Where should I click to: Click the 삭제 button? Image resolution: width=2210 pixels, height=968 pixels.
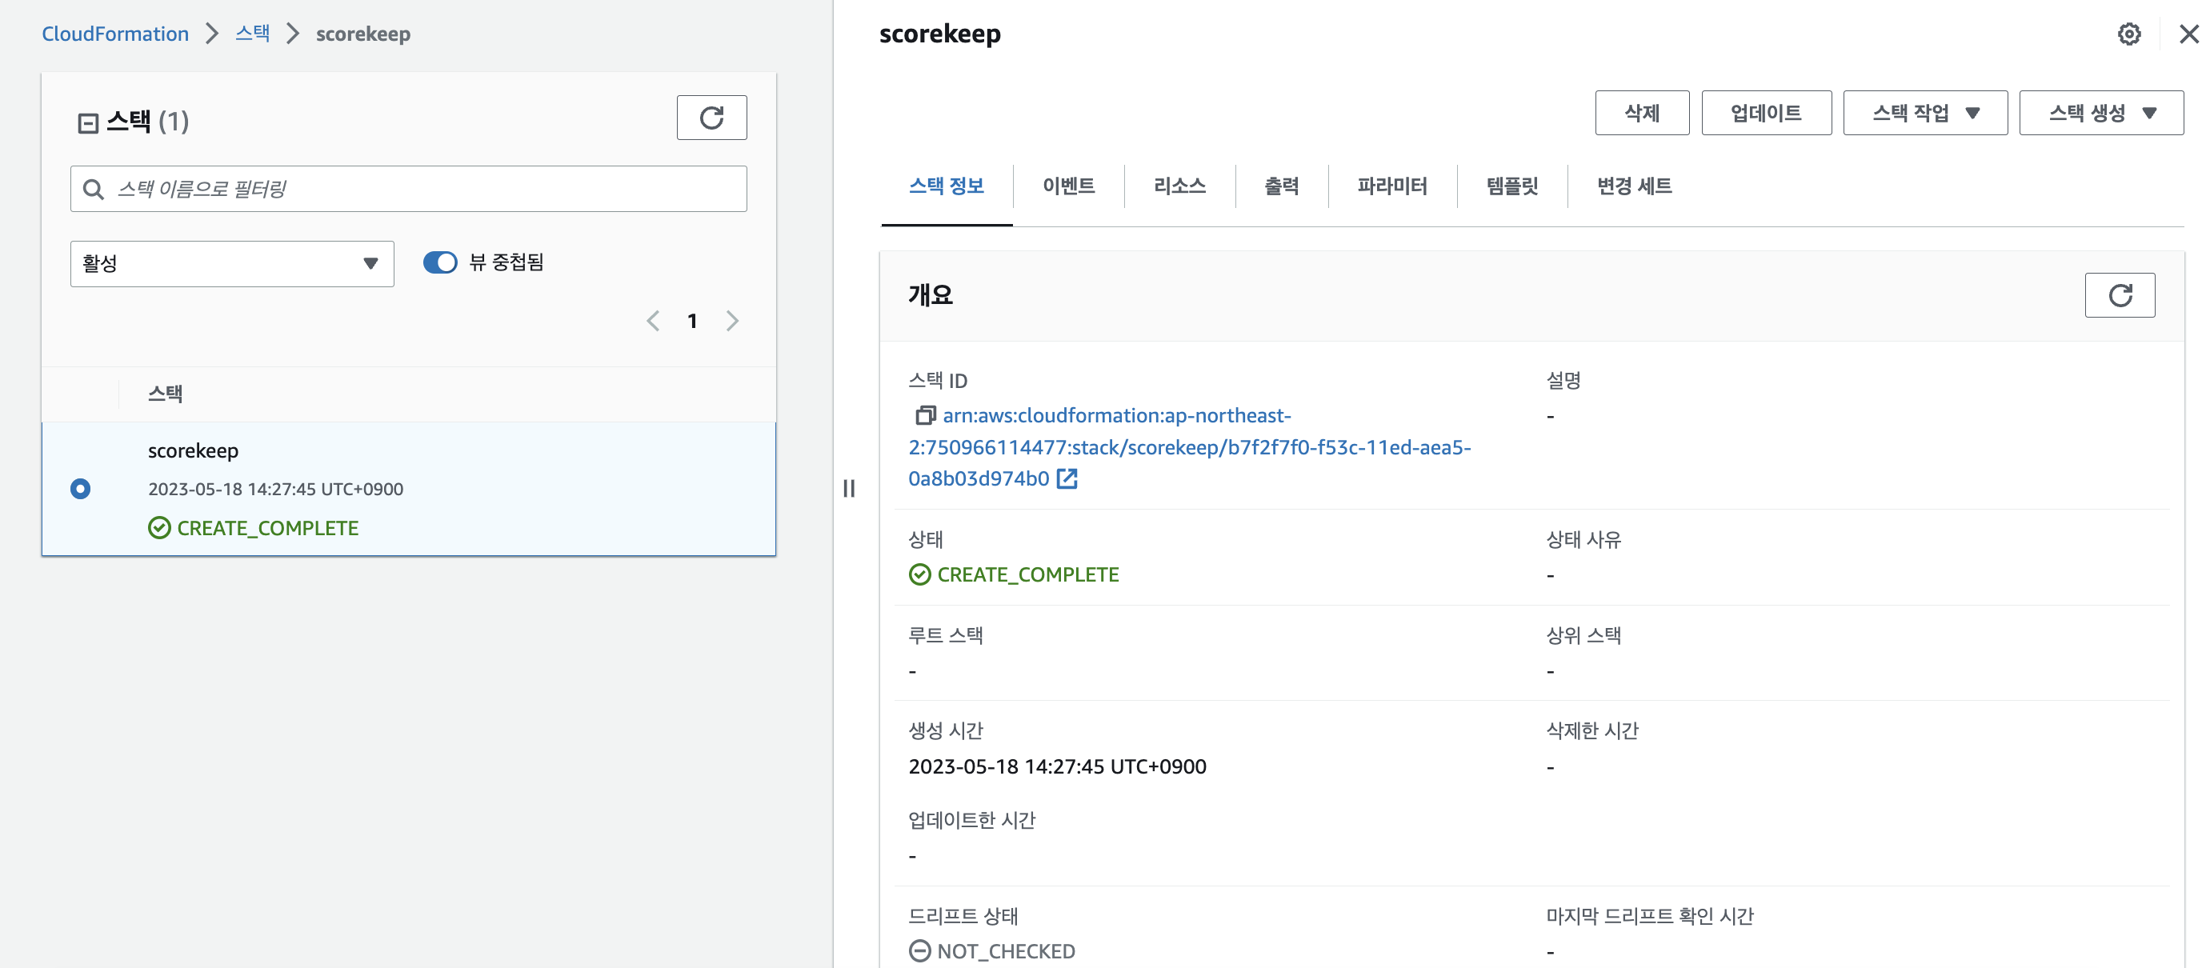pos(1641,113)
